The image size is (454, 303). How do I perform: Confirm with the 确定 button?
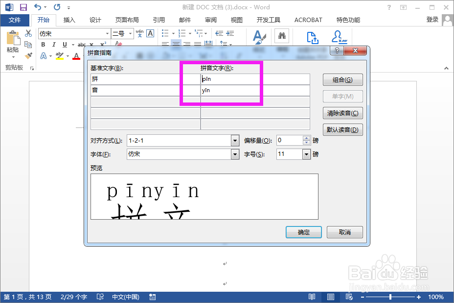(x=304, y=232)
